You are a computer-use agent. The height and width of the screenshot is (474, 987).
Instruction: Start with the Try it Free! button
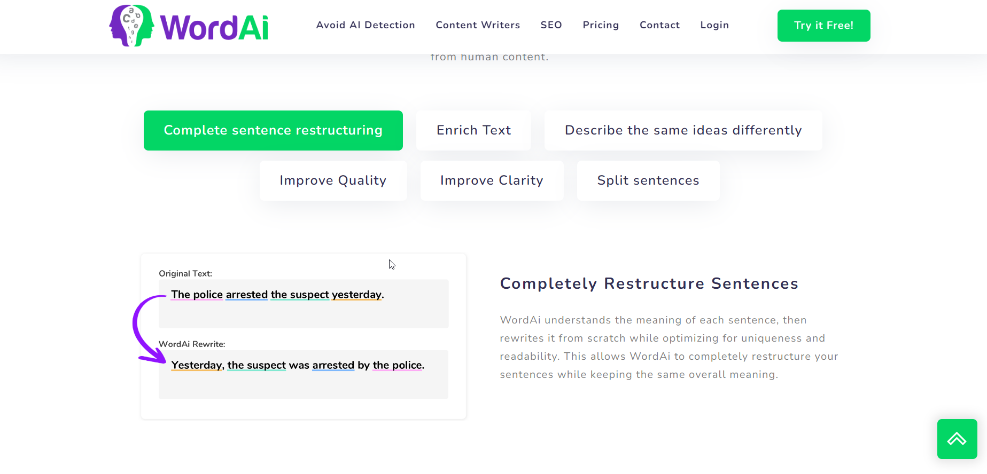(823, 26)
